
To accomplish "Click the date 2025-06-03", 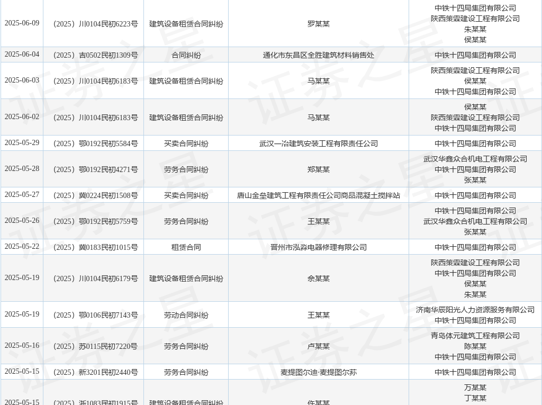I will tap(22, 80).
